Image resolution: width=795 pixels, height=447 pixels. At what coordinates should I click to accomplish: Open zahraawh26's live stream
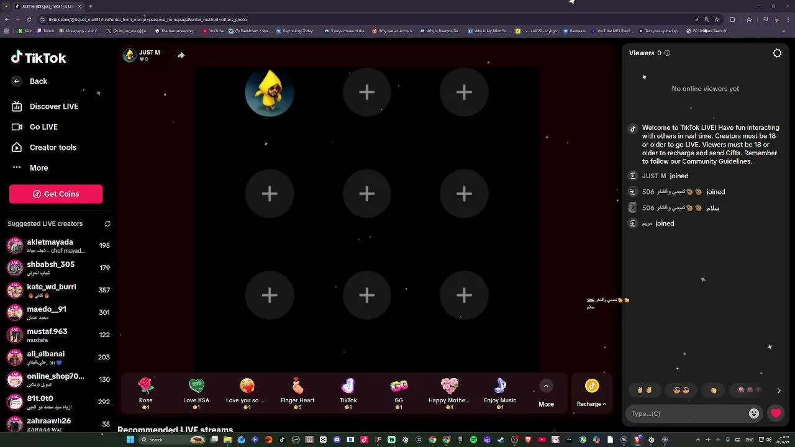tap(58, 425)
